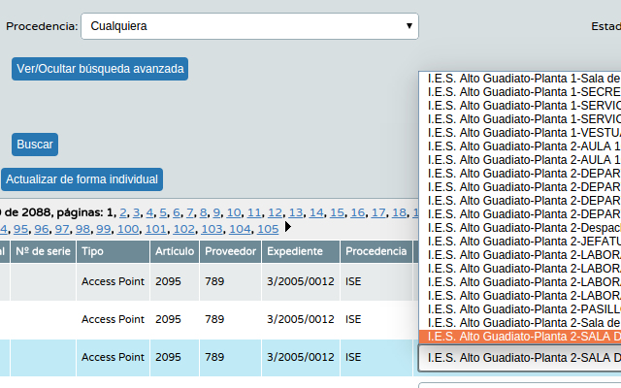
Task: Navigate to results page 102
Action: pyautogui.click(x=183, y=229)
